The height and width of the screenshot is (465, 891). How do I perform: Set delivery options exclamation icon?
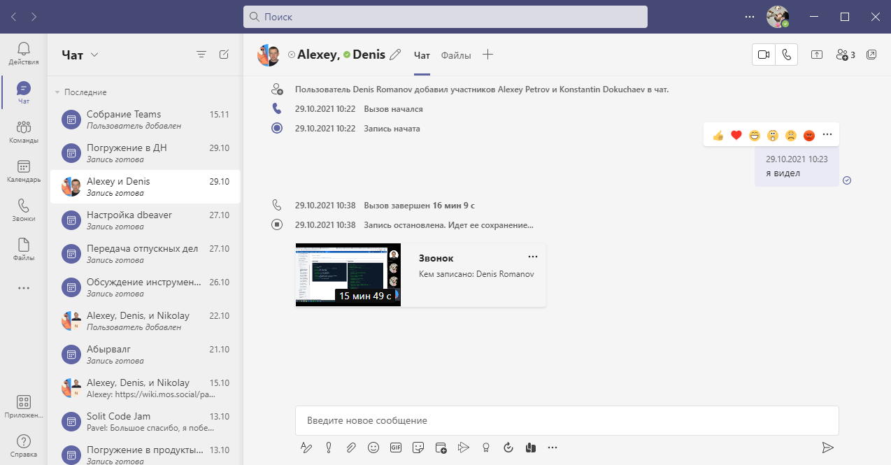(x=328, y=448)
